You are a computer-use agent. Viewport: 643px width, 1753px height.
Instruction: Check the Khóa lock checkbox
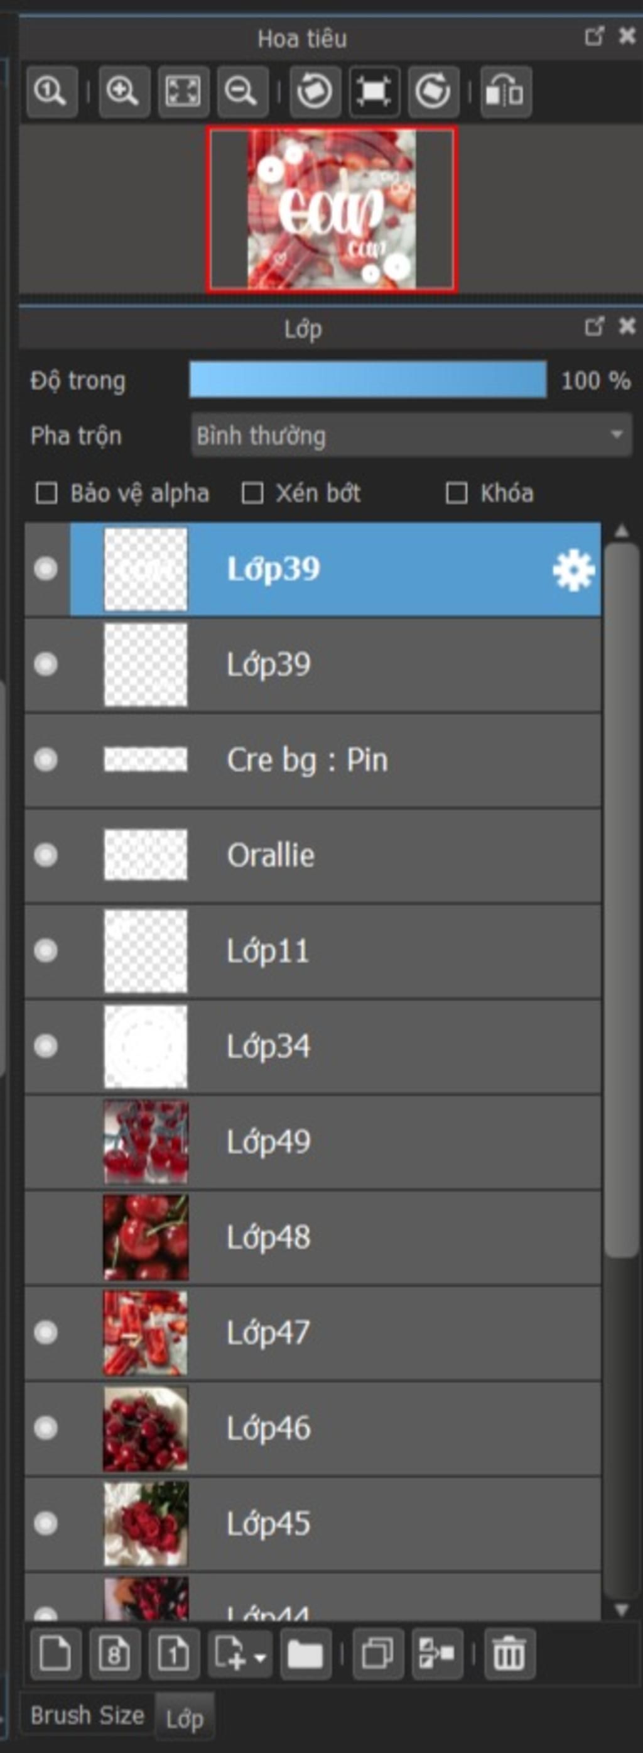(456, 493)
